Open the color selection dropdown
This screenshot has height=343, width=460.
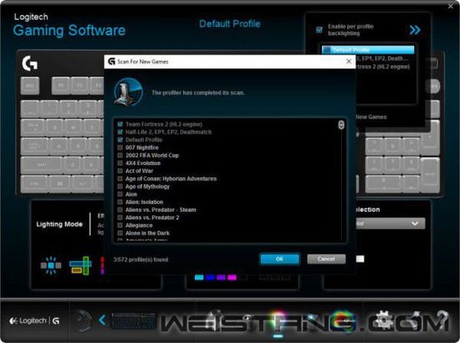coord(391,223)
